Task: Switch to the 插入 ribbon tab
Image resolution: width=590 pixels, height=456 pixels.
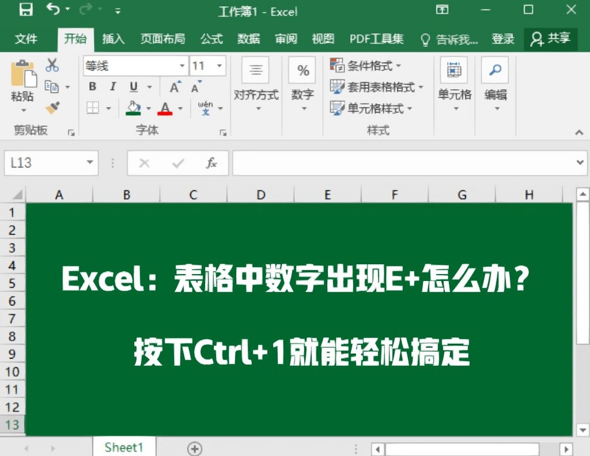Action: pyautogui.click(x=113, y=38)
